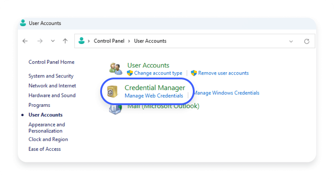Viewport: 334px width, 180px height.
Task: Expand the chevron after Control Panel breadcrumb
Action: (x=129, y=41)
